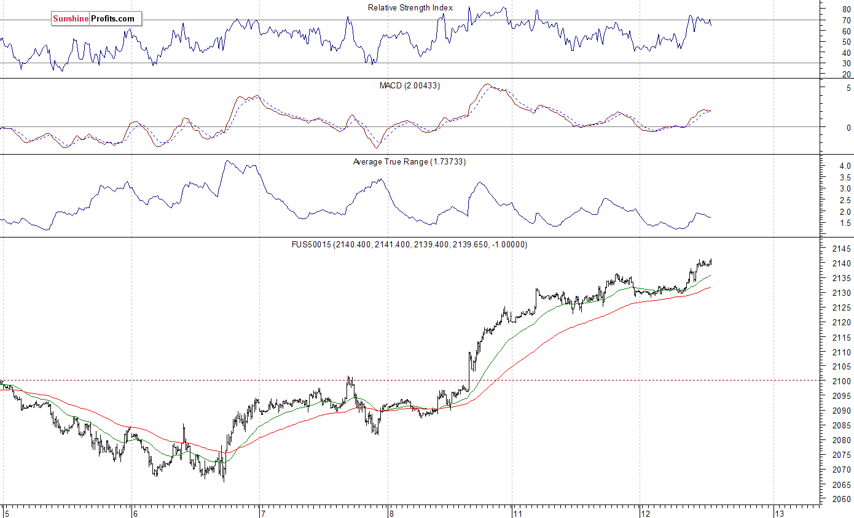
Task: Click date label 7 on time axis
Action: tap(262, 512)
